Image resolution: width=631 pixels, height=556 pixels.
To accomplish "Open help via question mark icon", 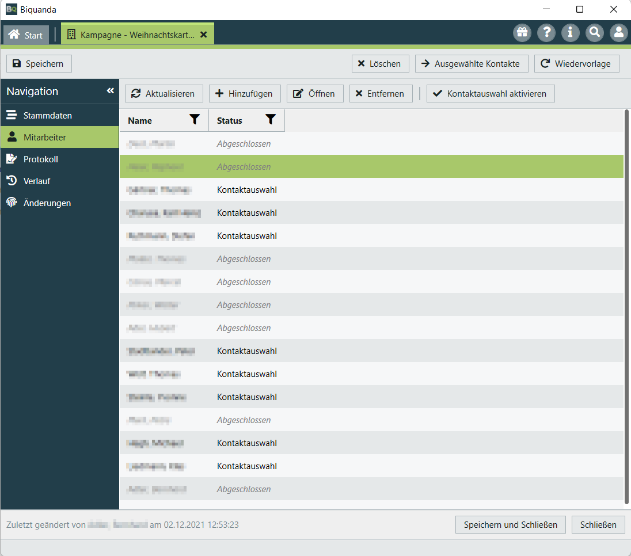I will coord(546,33).
